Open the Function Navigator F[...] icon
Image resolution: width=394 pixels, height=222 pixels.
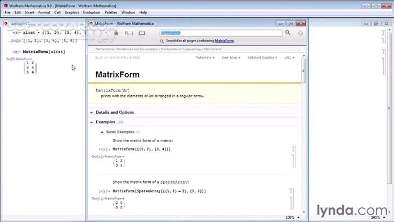coord(129,33)
